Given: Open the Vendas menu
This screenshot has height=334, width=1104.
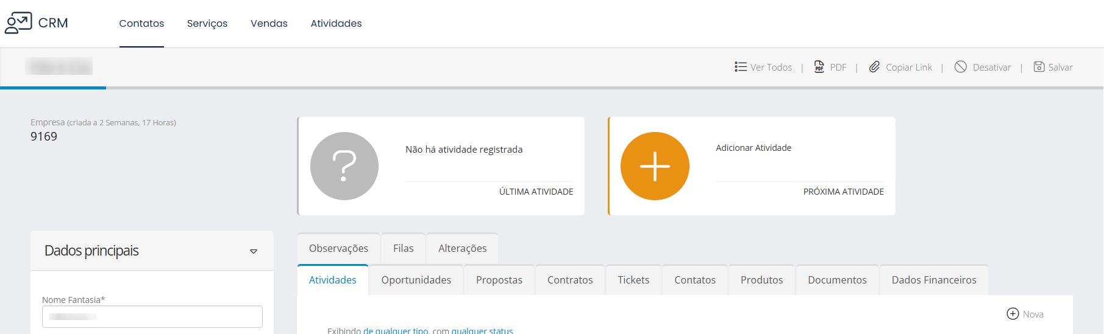Looking at the screenshot, I should 269,24.
